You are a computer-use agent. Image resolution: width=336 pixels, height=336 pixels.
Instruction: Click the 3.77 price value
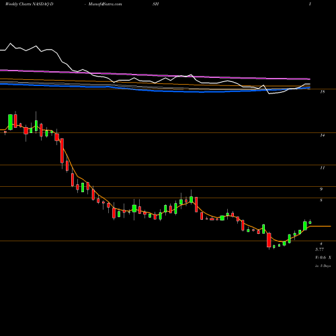[x=320, y=249]
